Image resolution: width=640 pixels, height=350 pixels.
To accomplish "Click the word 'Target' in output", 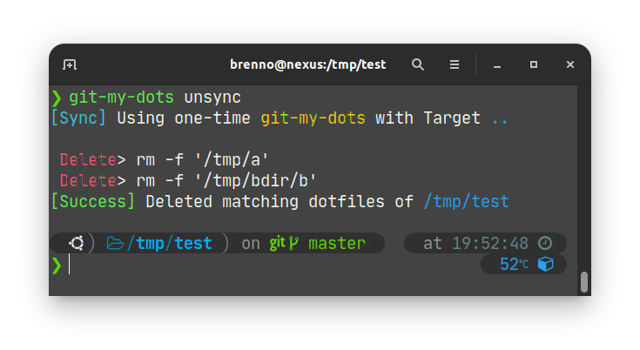I will [452, 118].
